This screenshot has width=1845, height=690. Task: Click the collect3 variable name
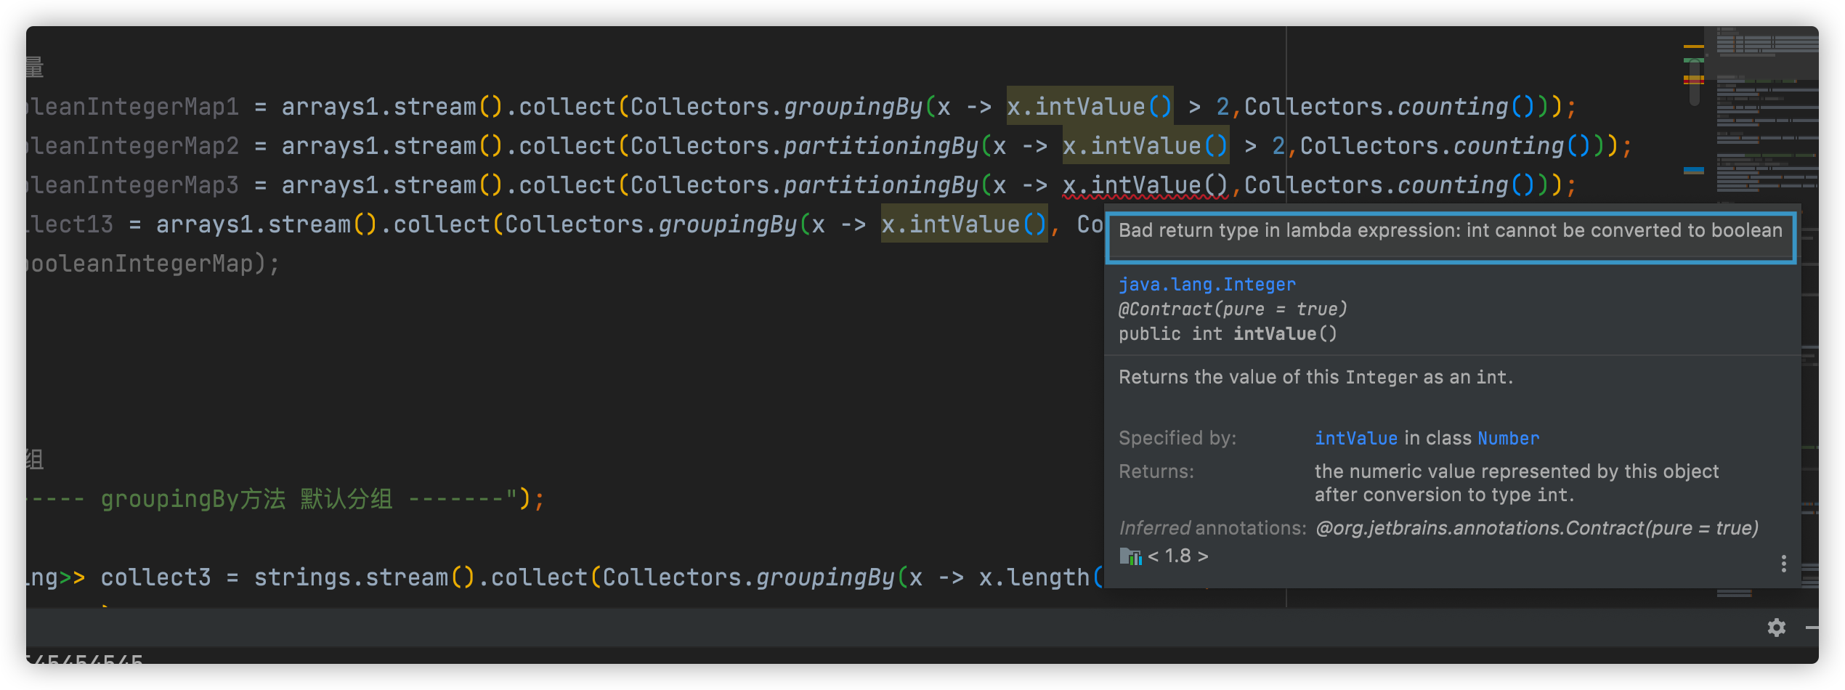pyautogui.click(x=155, y=577)
